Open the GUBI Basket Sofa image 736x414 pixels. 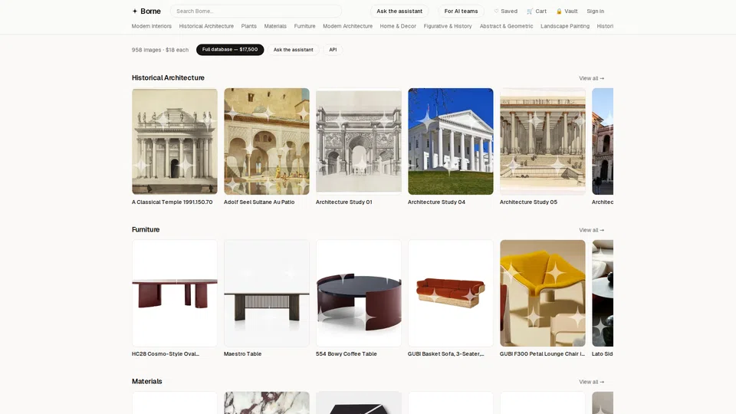click(x=451, y=293)
